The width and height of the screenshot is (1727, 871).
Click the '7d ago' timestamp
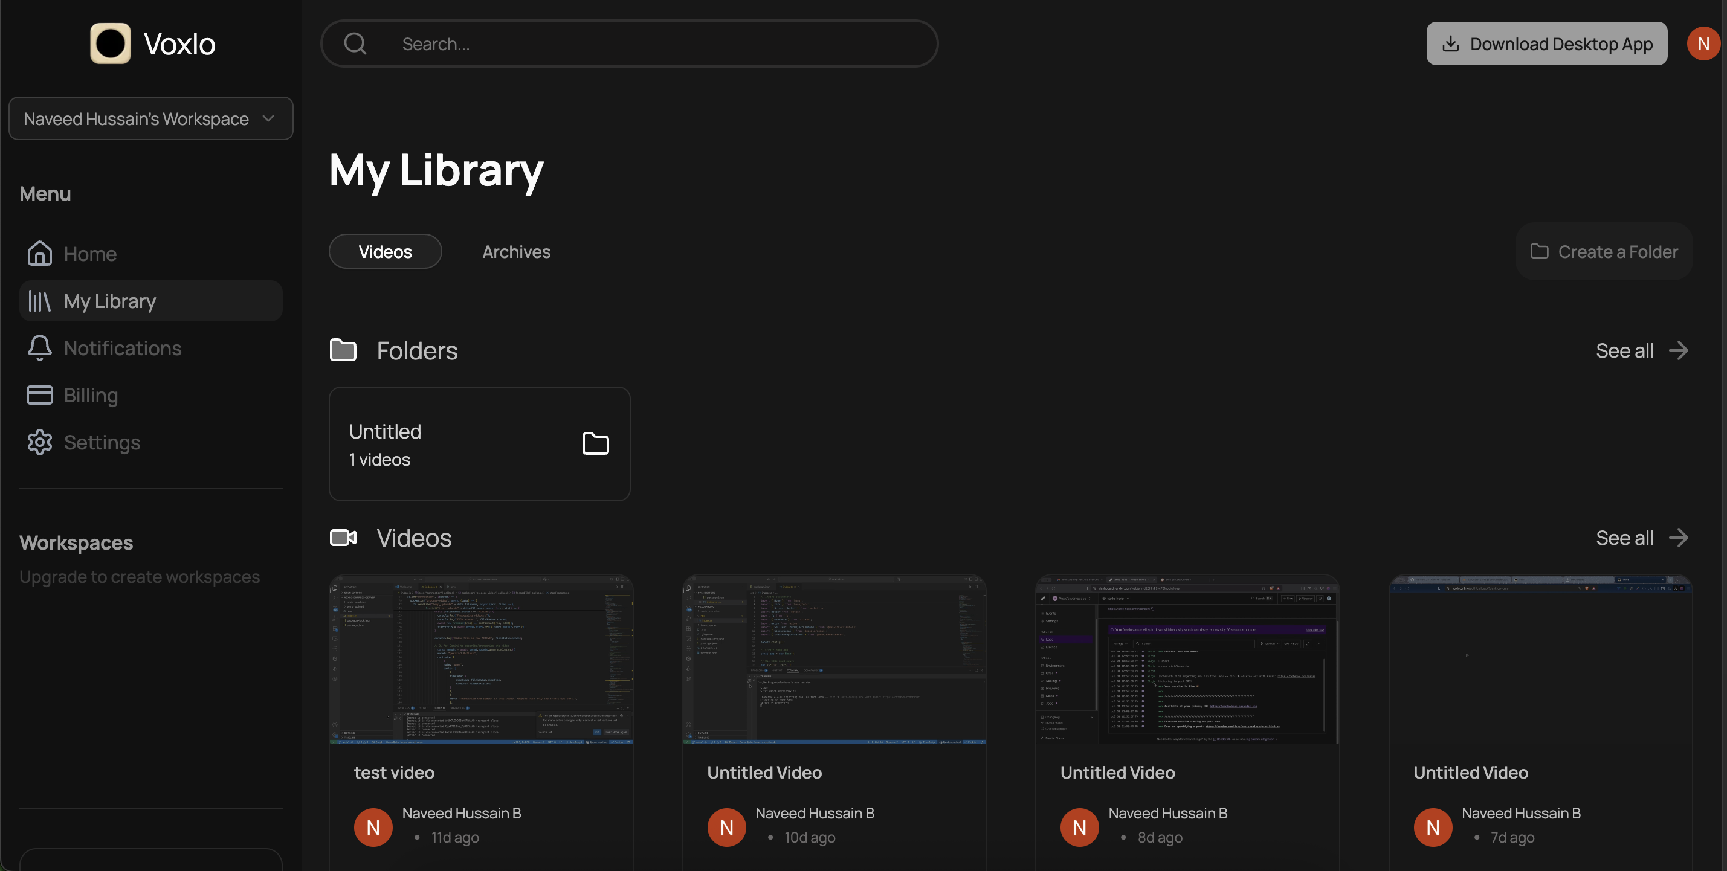click(1512, 838)
